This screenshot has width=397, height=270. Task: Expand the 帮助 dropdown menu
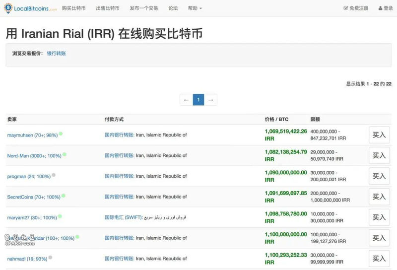[x=195, y=8]
